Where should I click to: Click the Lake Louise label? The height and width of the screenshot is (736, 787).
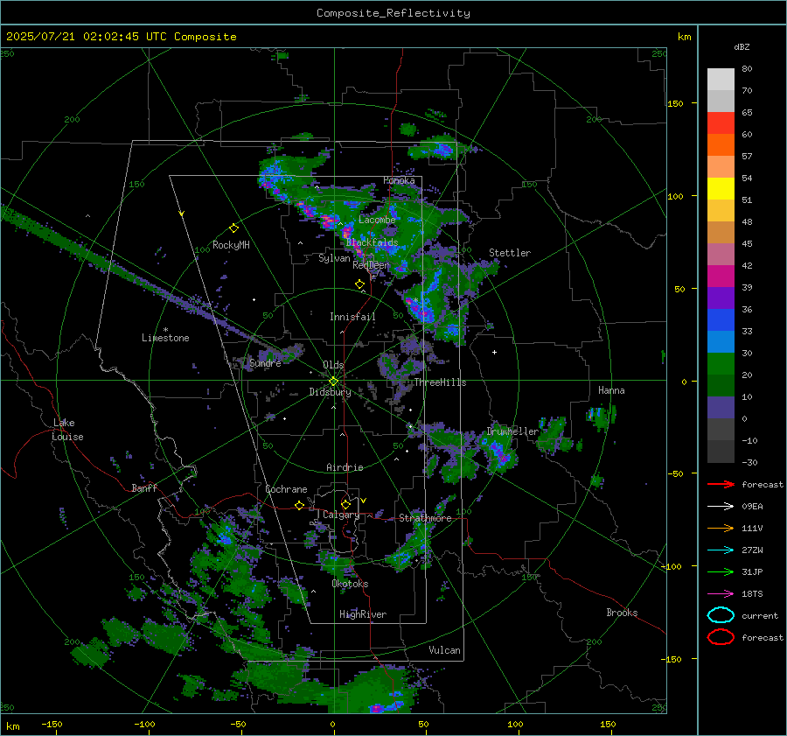pos(67,430)
